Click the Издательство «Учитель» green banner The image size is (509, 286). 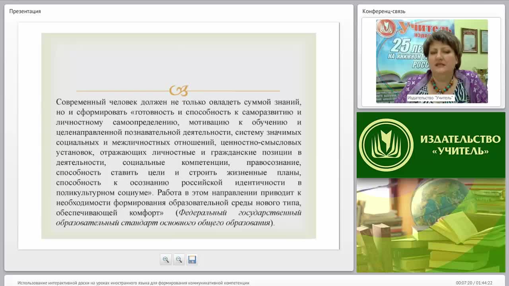[431, 145]
